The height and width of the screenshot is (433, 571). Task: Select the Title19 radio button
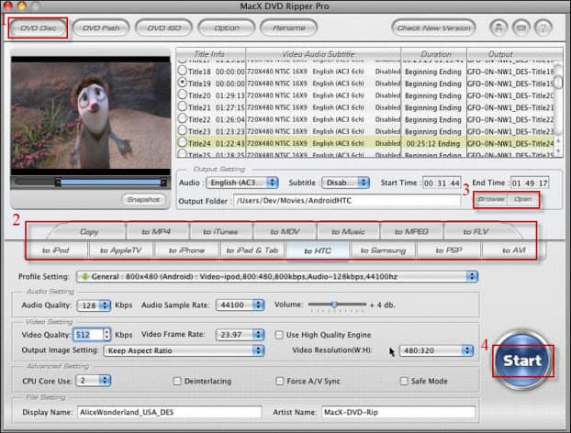coord(183,83)
